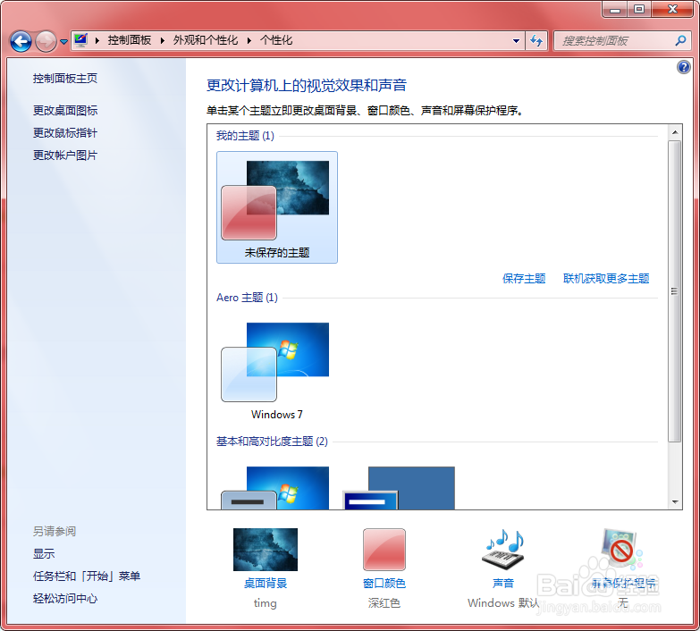Click Aero 主题 (1) group header
Screen dimensions: 700x631
tap(247, 298)
